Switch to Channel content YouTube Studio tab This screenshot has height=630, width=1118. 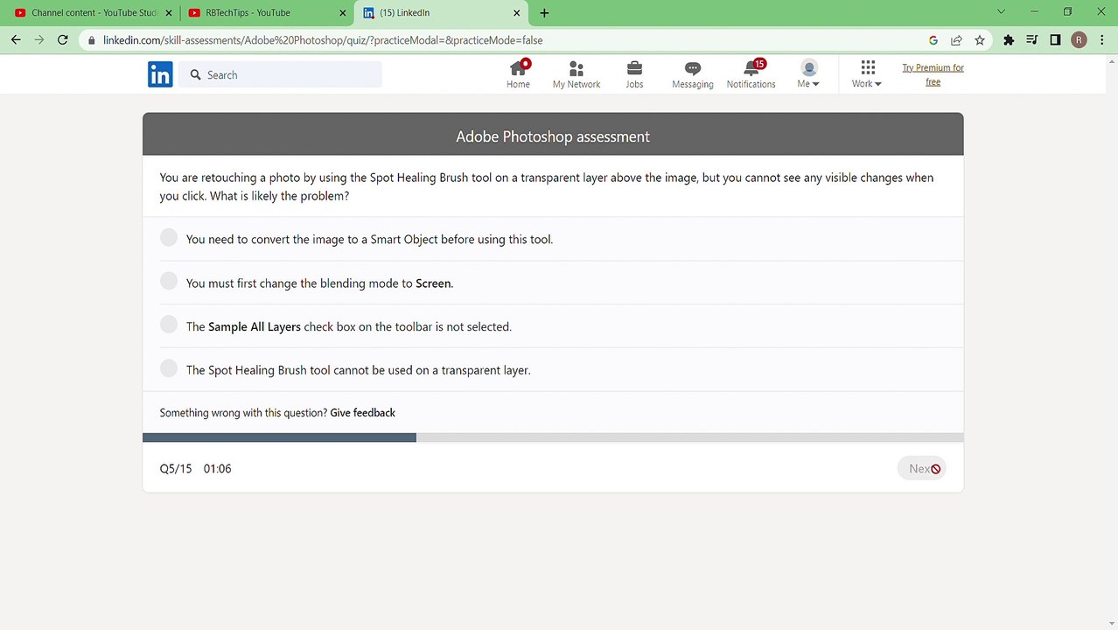92,13
